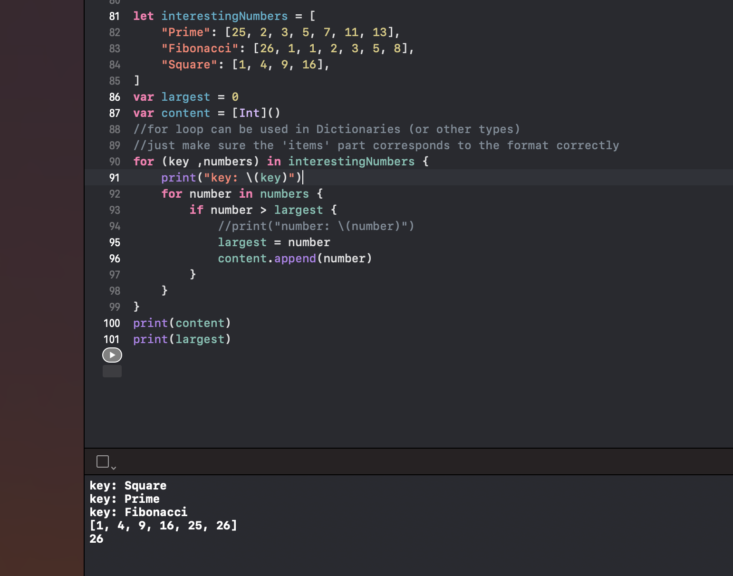Click the 'key: Fibonacci' console output line
733x576 pixels.
(x=138, y=512)
